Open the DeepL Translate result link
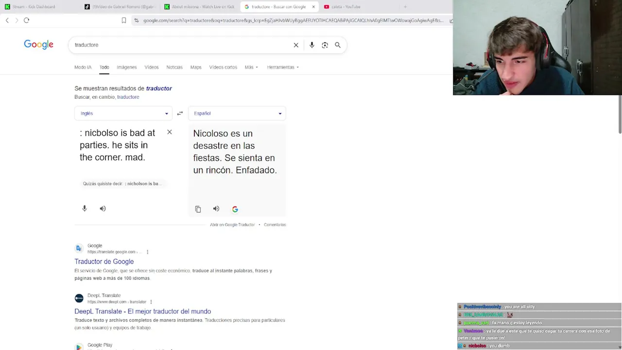This screenshot has height=350, width=622. coord(143,312)
